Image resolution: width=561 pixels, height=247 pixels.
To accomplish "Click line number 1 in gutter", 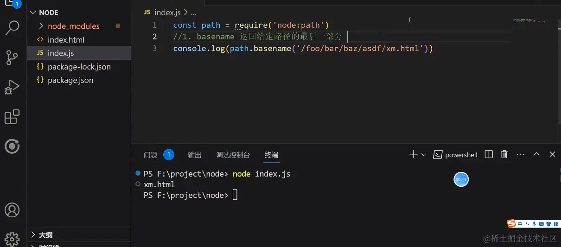I will (154, 25).
